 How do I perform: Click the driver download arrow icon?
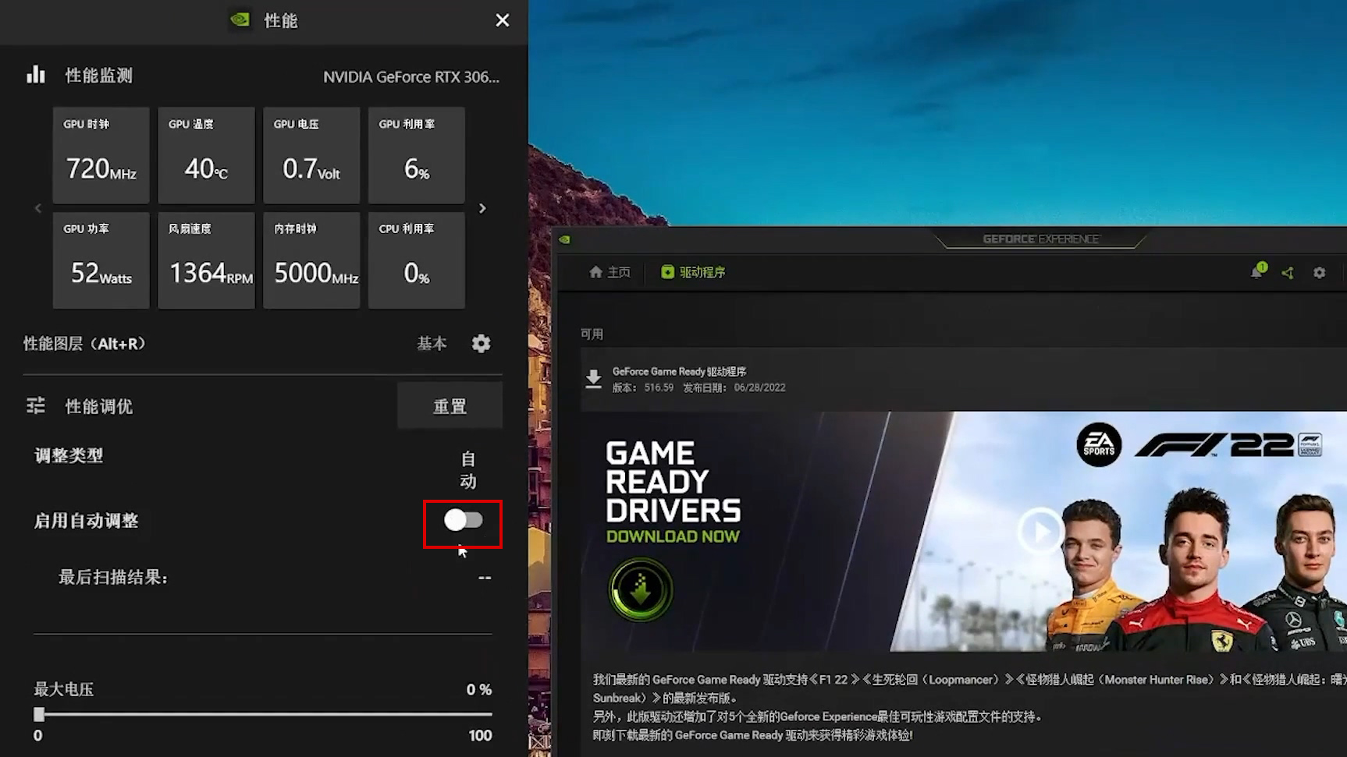click(594, 380)
